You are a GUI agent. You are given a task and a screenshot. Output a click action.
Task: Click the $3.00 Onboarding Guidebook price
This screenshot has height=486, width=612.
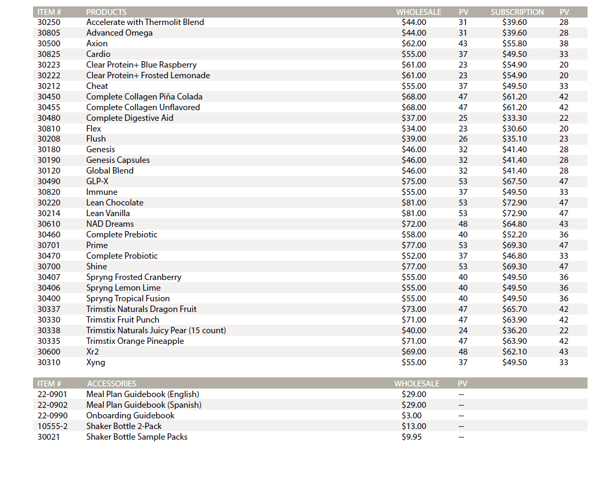point(411,415)
